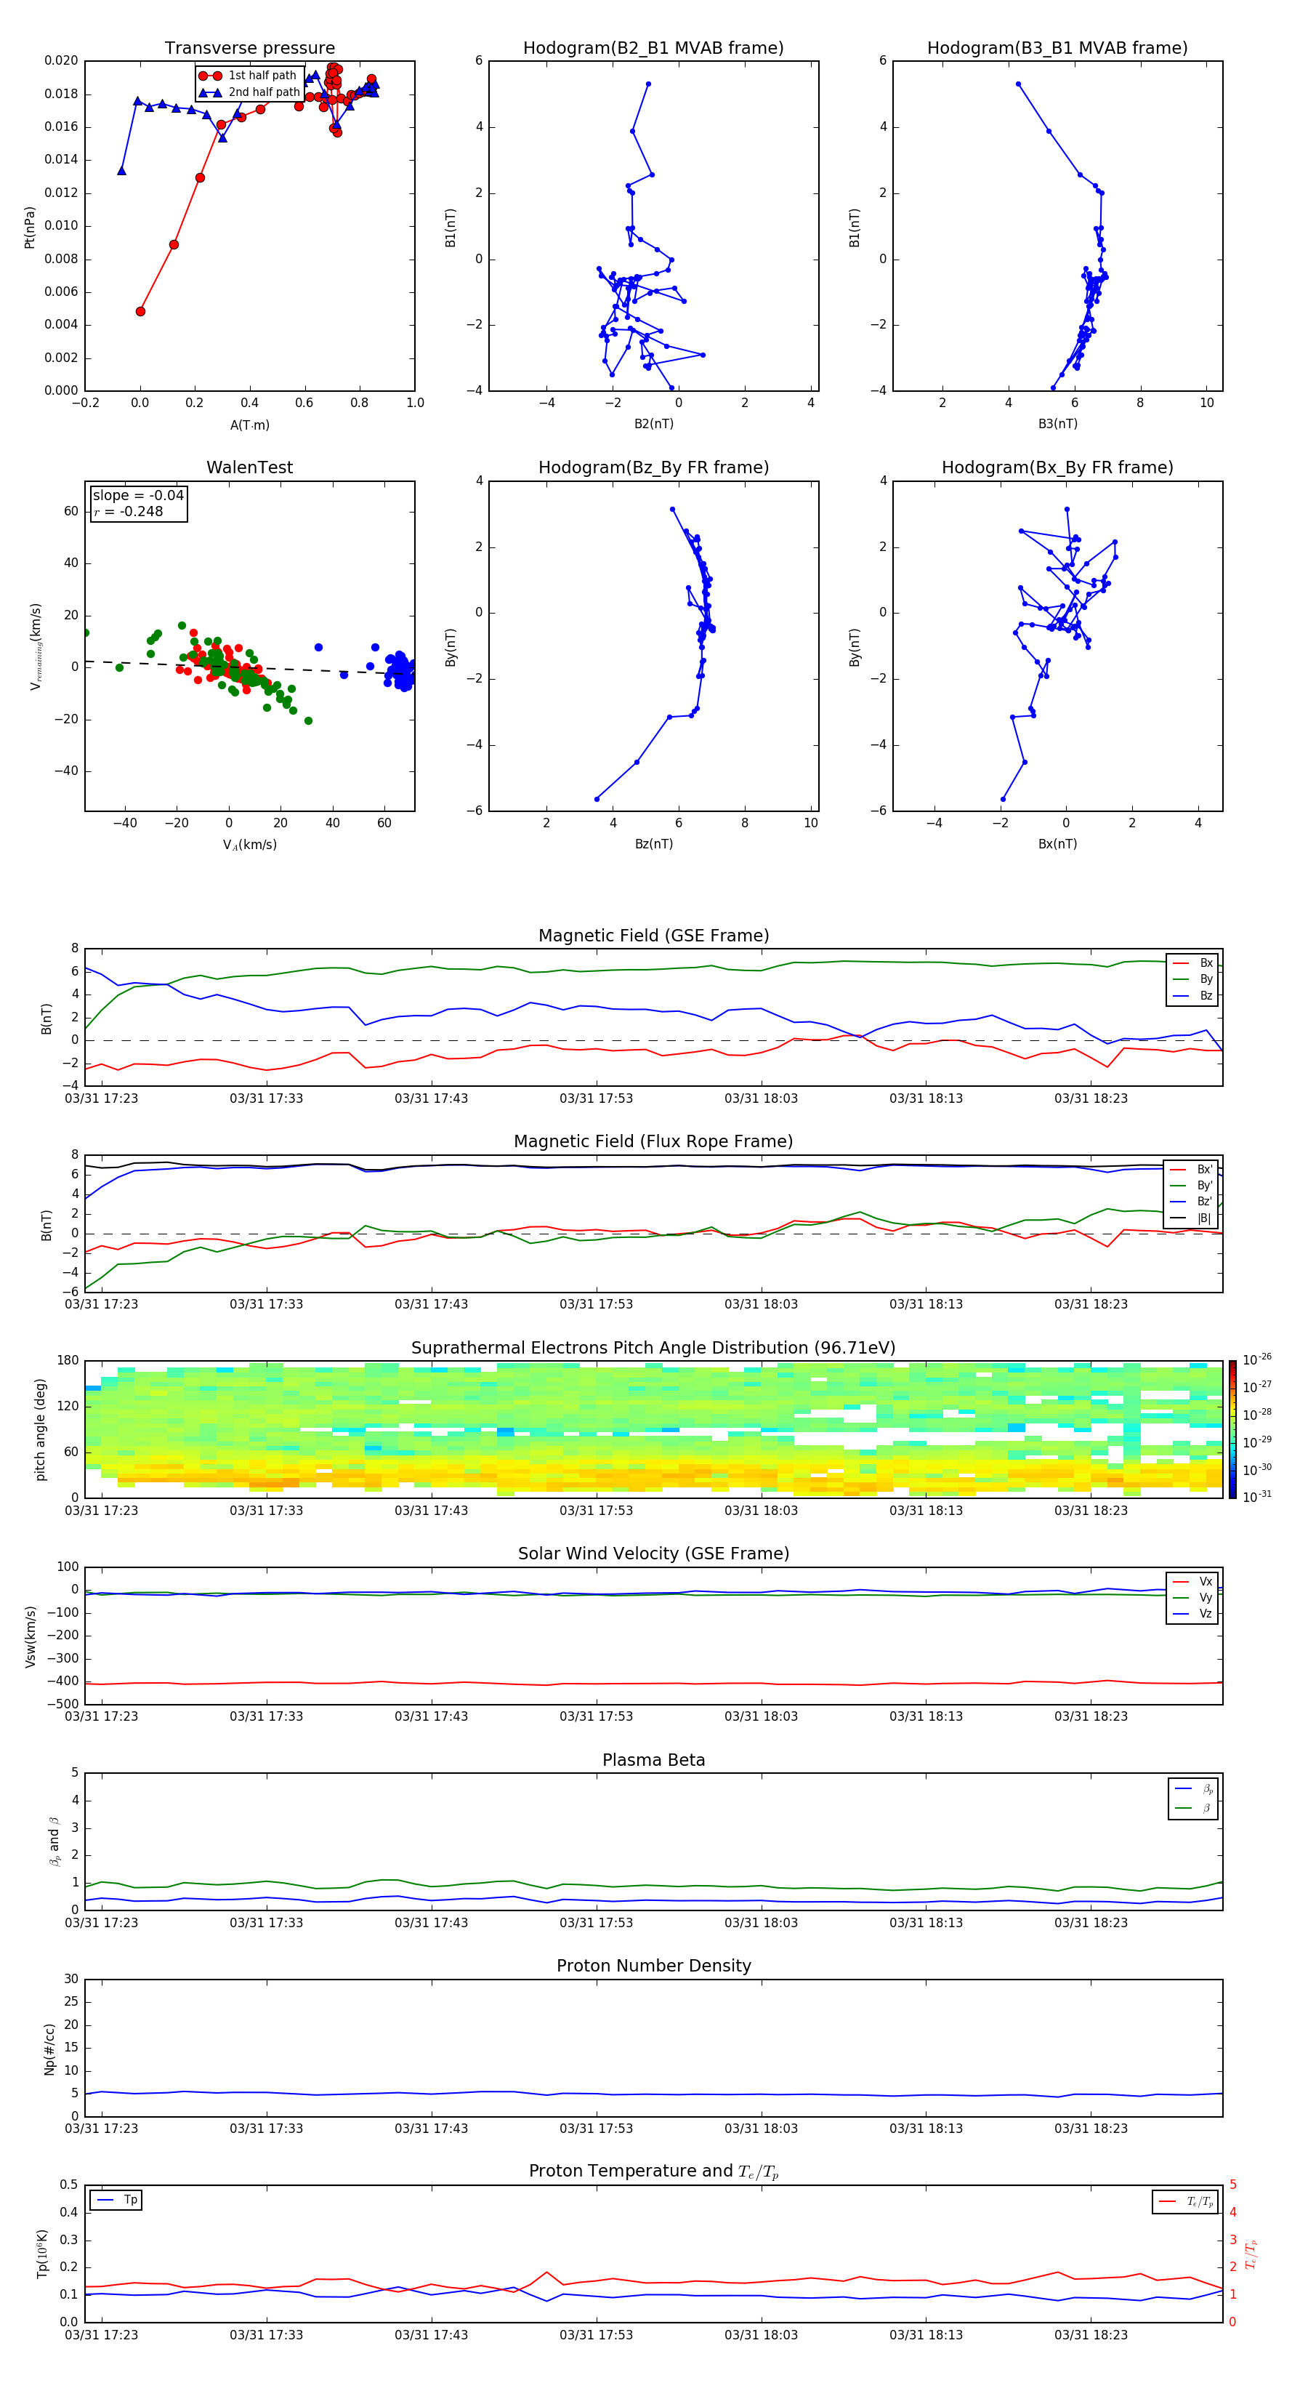Click the "03/31 17:23" tick in GSE magnetic field plot

click(100, 1099)
